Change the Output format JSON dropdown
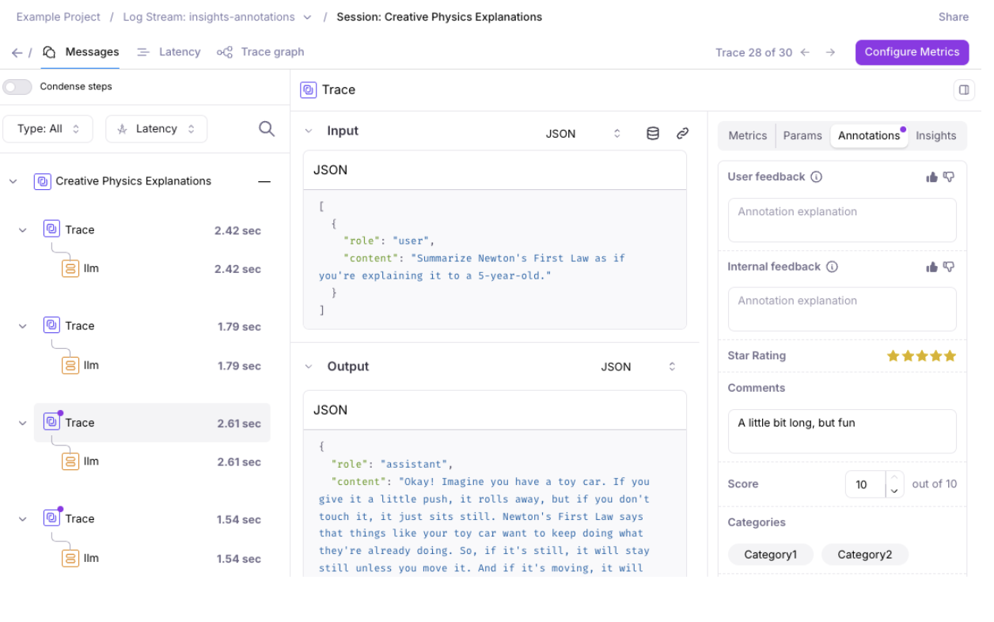This screenshot has width=994, height=622. tap(639, 366)
